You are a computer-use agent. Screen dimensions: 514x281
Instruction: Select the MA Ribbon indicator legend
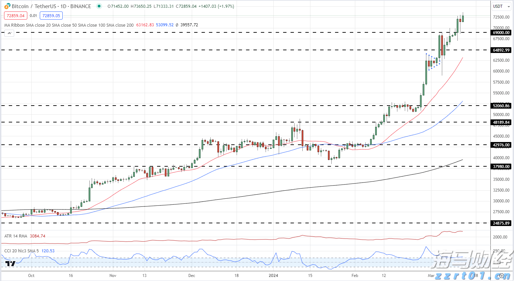click(x=69, y=25)
